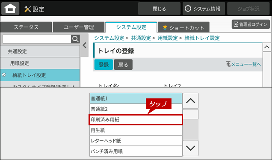The width and height of the screenshot is (272, 160).
Task: Jump to メニュー一覧へ link
Action: pos(243,64)
